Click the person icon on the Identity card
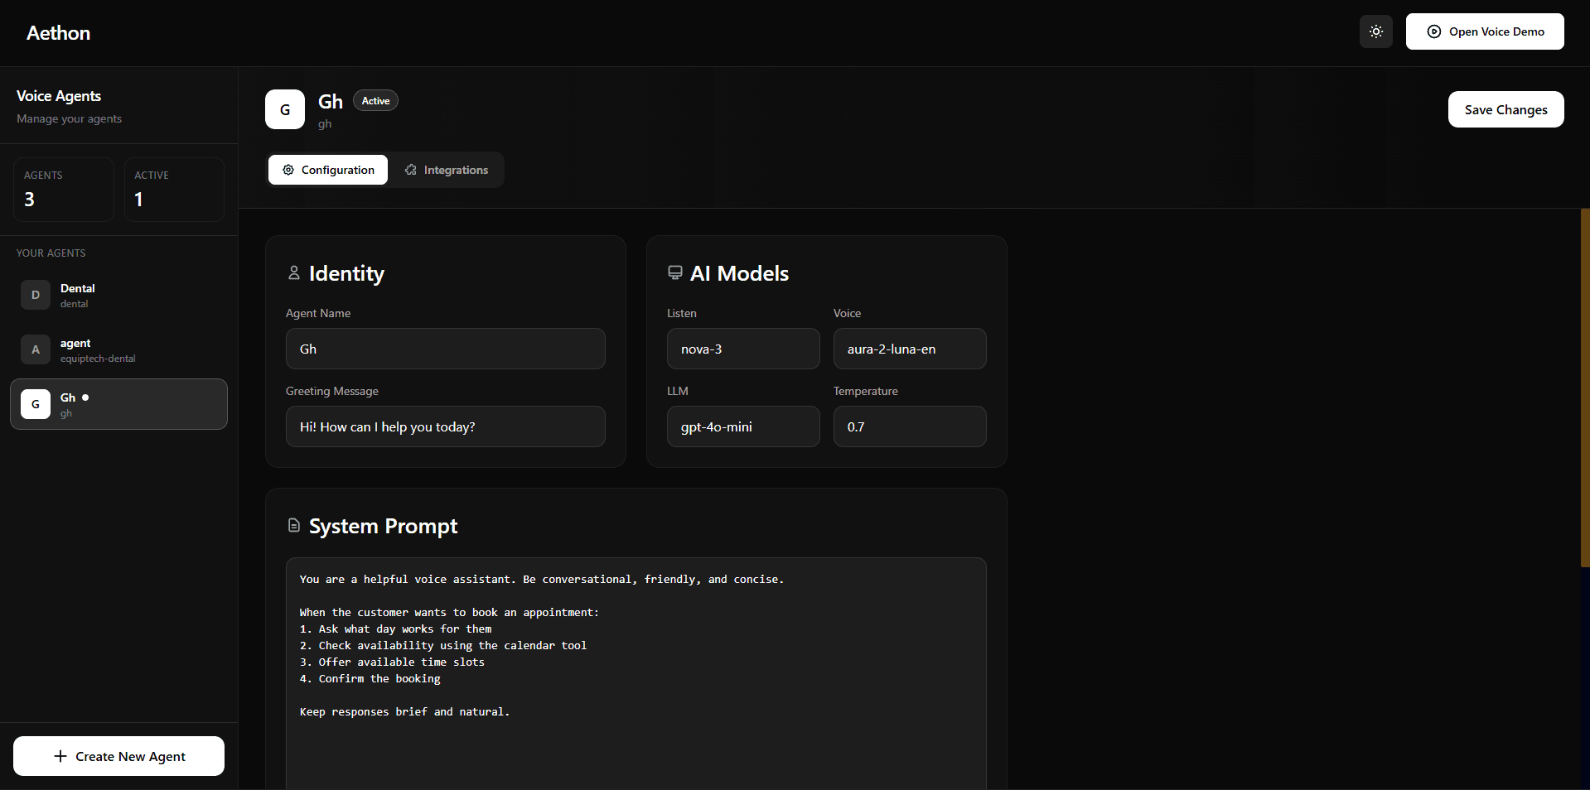This screenshot has height=790, width=1590. [294, 272]
